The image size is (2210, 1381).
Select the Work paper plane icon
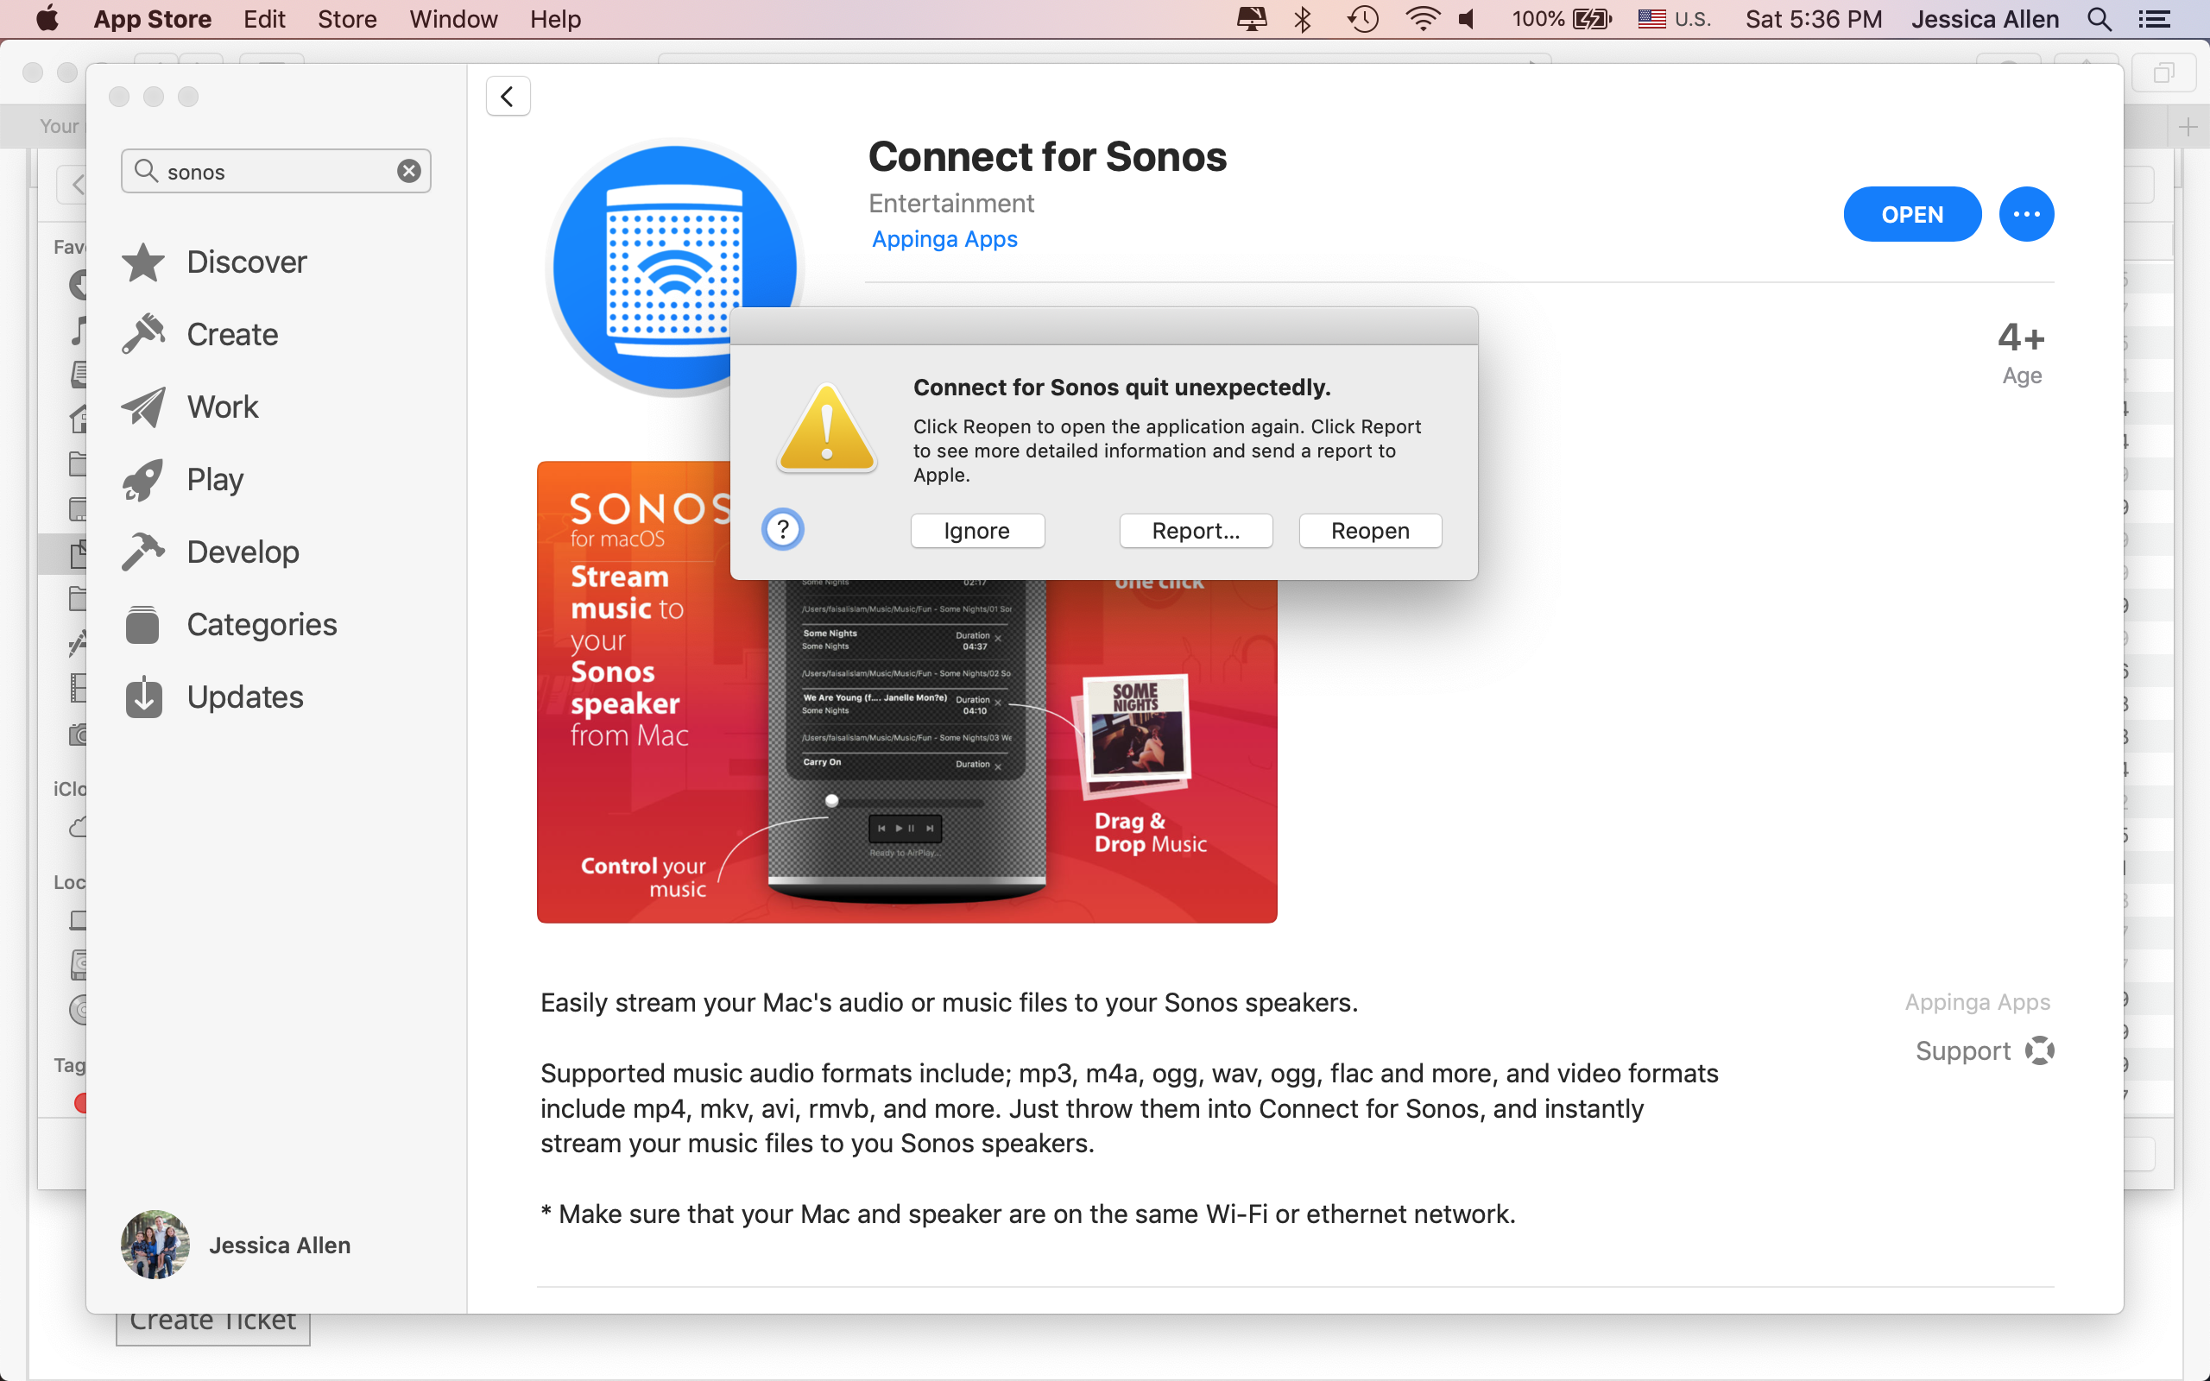pyautogui.click(x=143, y=407)
